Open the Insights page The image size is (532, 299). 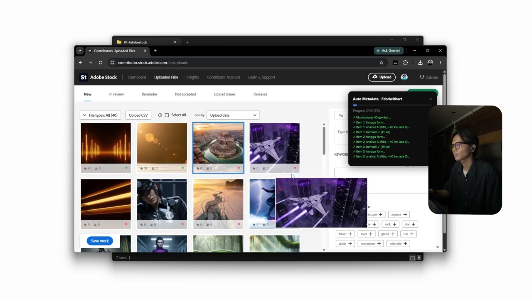point(192,77)
